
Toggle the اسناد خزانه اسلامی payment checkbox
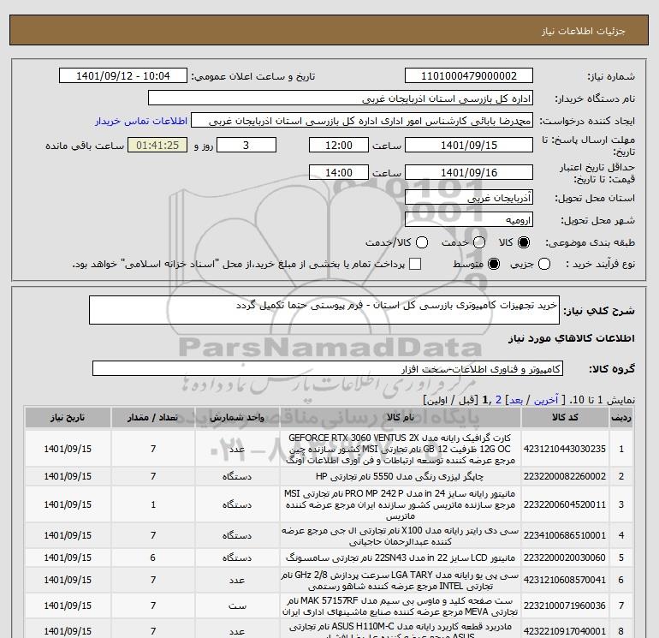(415, 264)
